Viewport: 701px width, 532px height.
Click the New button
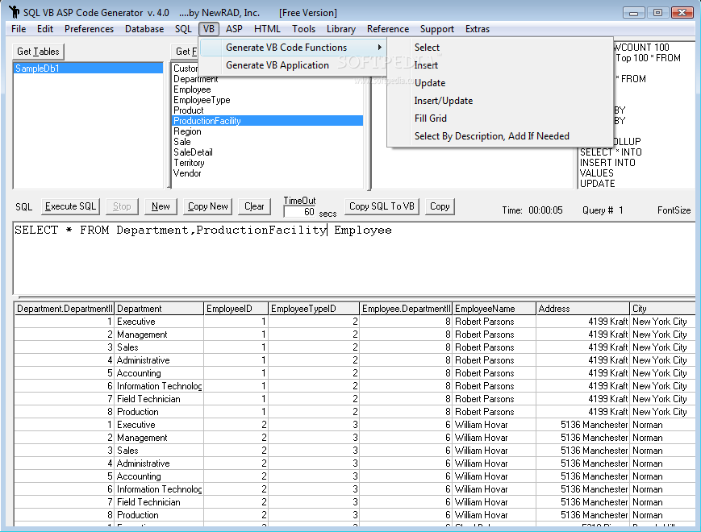[161, 206]
